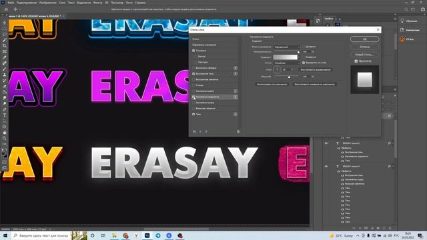The height and width of the screenshot is (240, 427).
Task: Select the Healing Brush tool
Action: (x=5, y=63)
